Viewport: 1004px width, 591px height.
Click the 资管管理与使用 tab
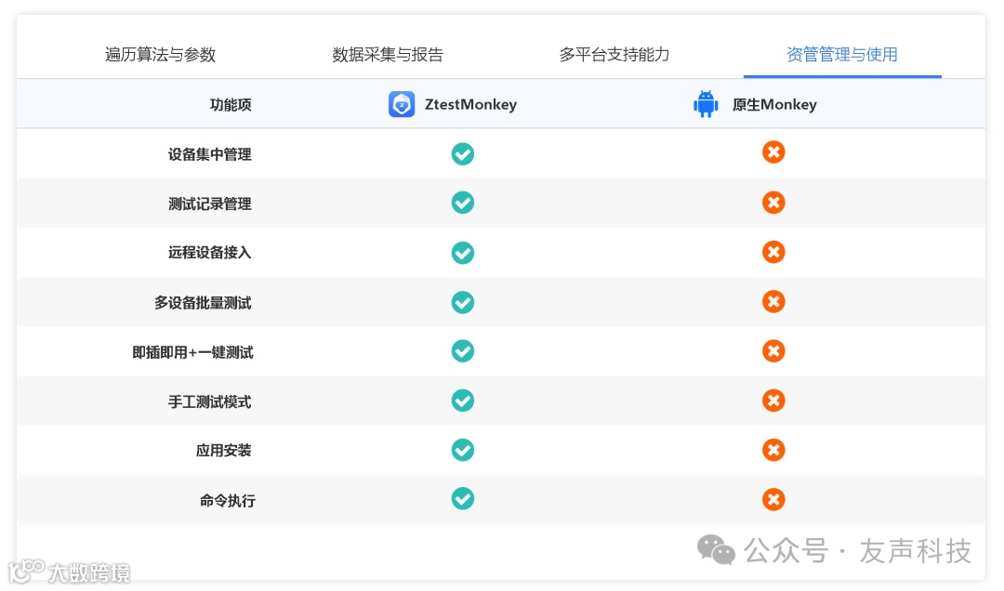click(842, 55)
